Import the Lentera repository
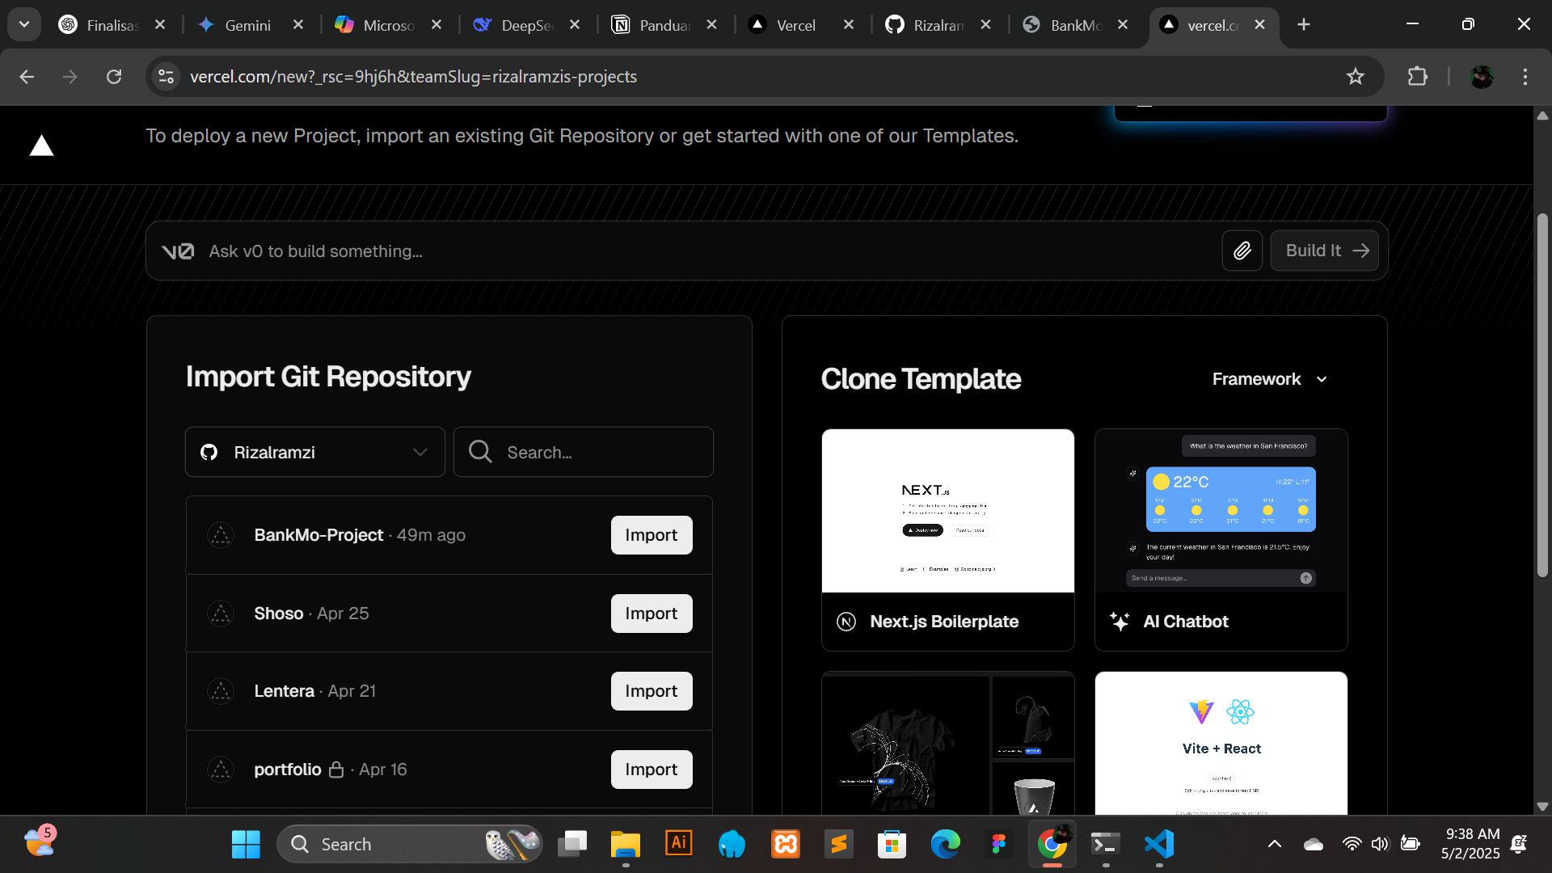Image resolution: width=1552 pixels, height=873 pixels. 652,691
